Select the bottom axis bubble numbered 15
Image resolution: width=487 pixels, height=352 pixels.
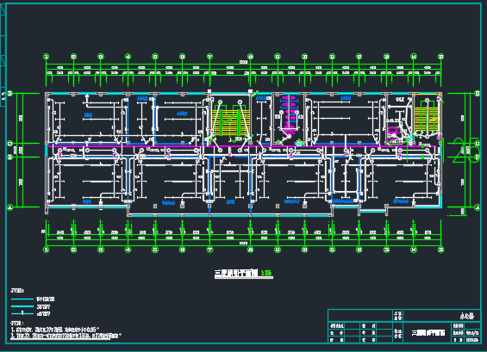tap(440, 250)
